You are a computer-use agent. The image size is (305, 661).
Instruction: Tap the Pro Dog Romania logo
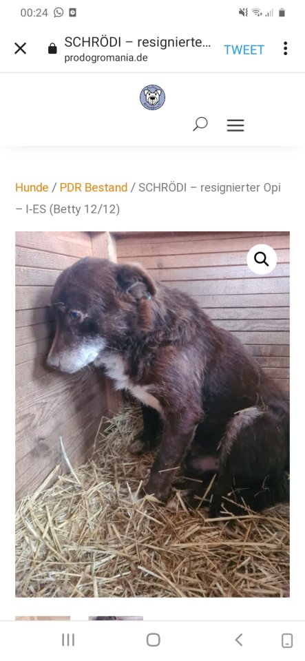point(153,97)
